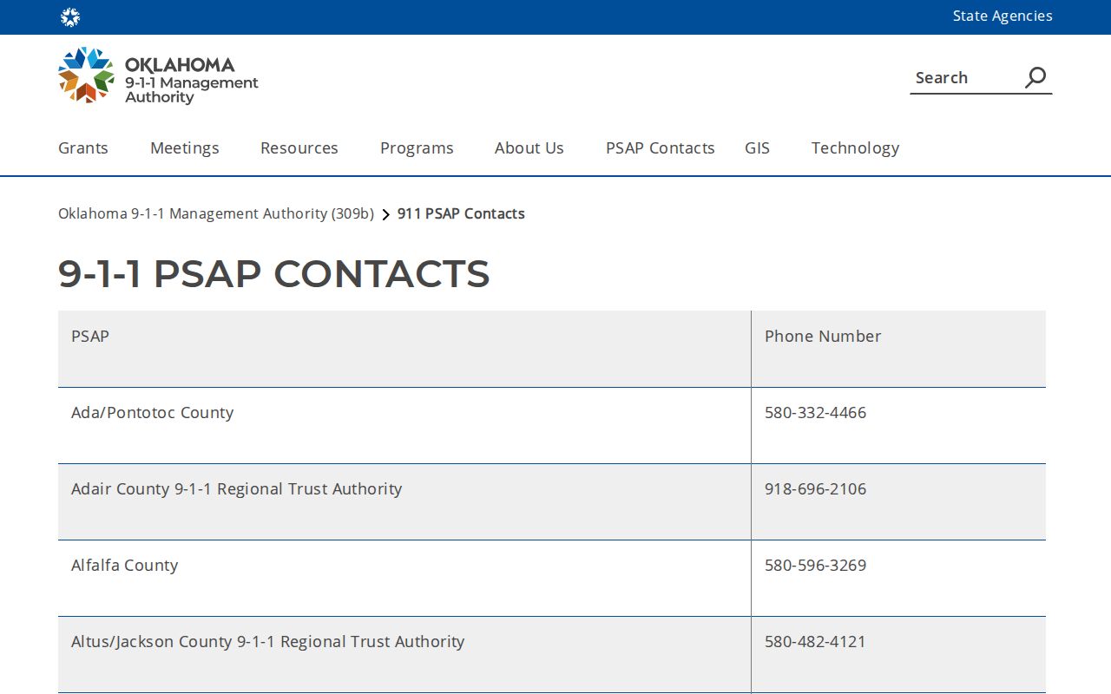
Task: Open the State Agencies link
Action: (x=1003, y=16)
